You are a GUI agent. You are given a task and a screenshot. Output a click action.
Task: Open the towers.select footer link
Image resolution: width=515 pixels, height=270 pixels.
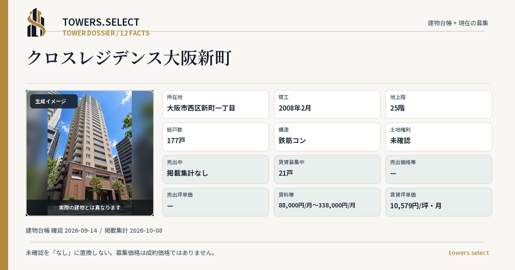(x=469, y=253)
